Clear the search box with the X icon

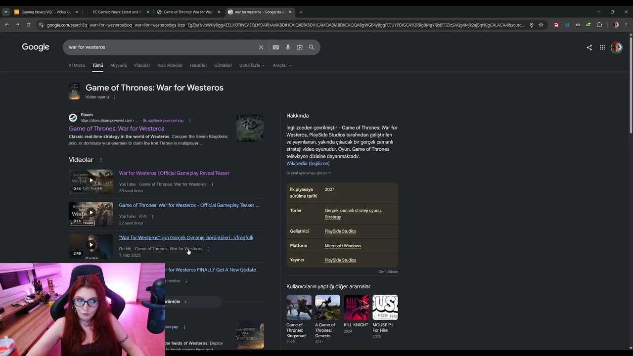point(261,47)
